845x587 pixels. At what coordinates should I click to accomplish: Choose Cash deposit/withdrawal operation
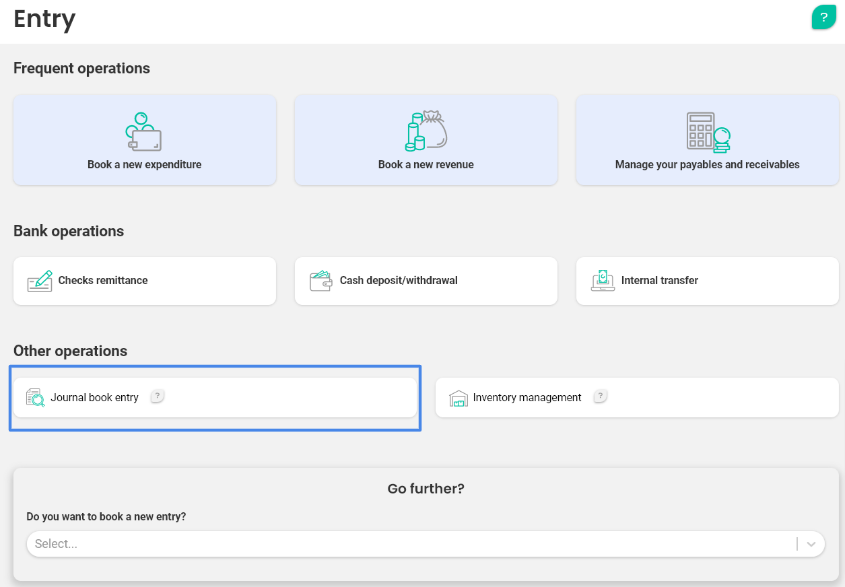click(399, 281)
